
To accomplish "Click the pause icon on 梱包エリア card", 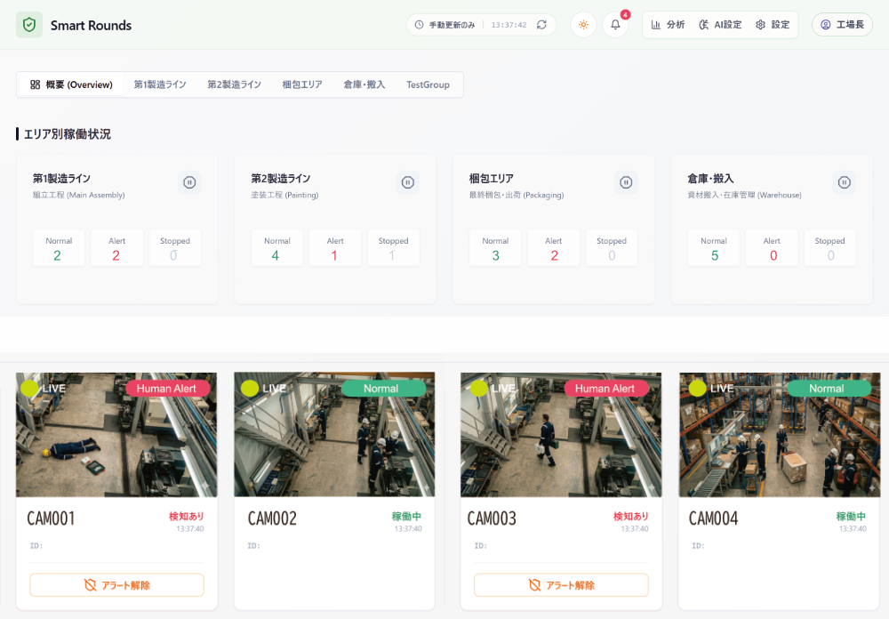I will (626, 182).
